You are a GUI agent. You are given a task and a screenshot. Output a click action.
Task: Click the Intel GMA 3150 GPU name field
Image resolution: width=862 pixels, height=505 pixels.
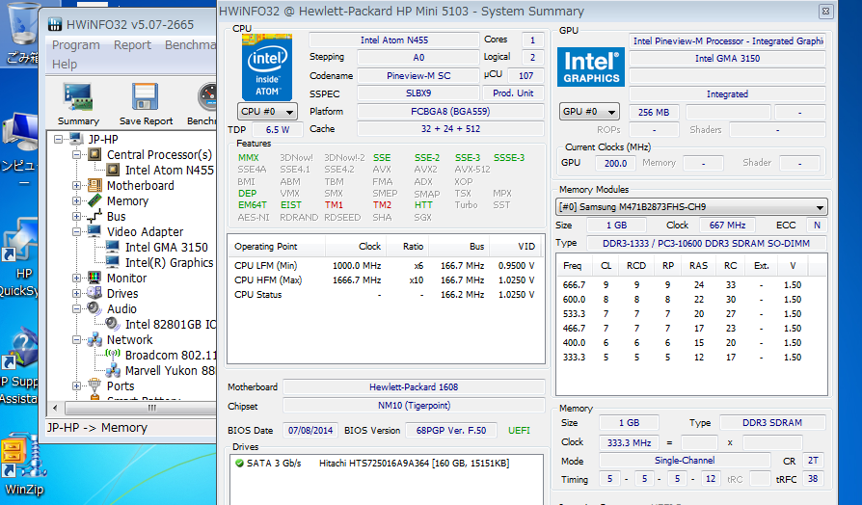(x=727, y=58)
